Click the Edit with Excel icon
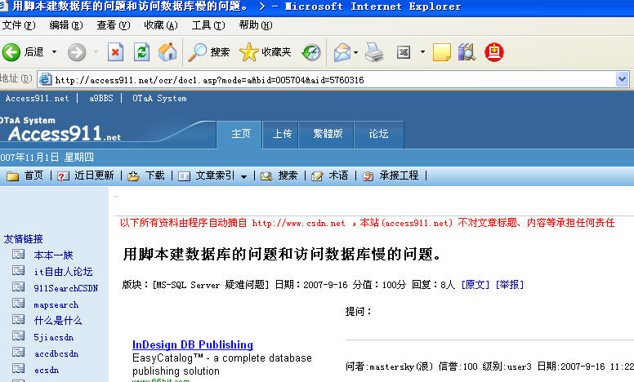Screen dimensions: 634x382 point(404,52)
